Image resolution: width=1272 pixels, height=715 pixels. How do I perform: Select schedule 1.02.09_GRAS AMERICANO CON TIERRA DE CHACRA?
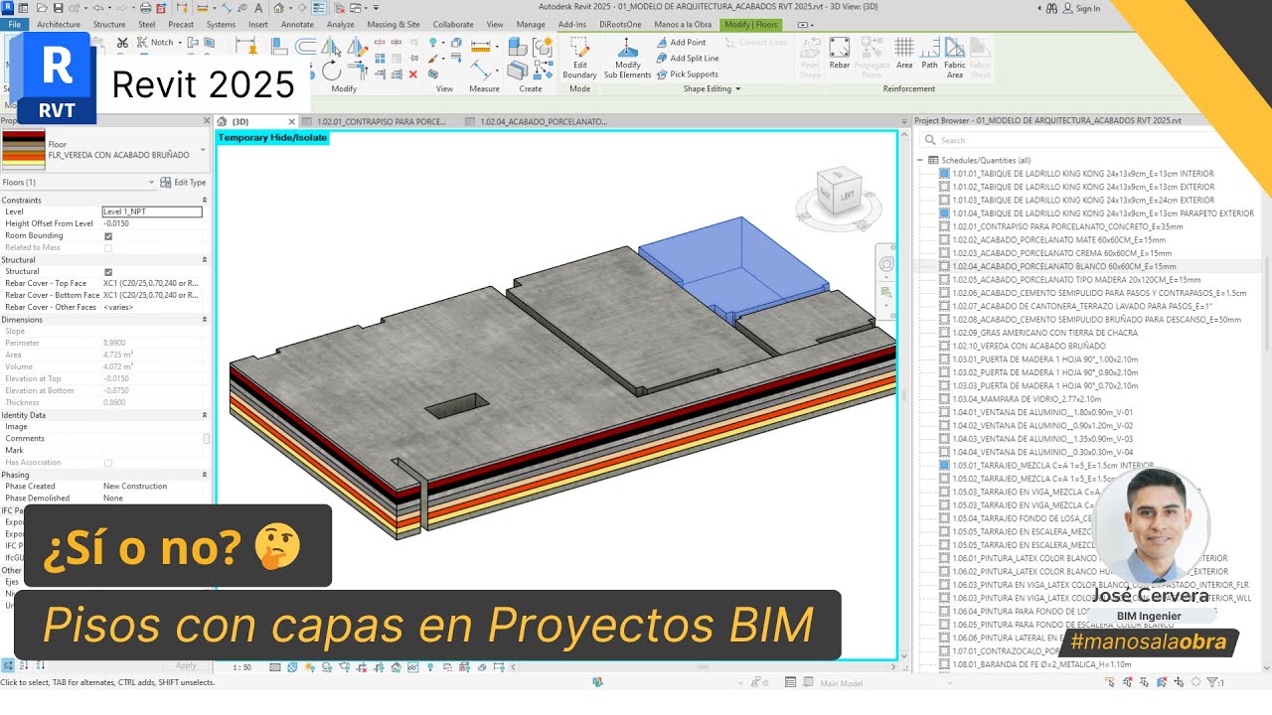1044,333
